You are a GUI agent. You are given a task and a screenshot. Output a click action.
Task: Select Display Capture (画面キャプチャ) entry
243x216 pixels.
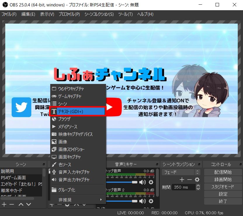[78, 157]
